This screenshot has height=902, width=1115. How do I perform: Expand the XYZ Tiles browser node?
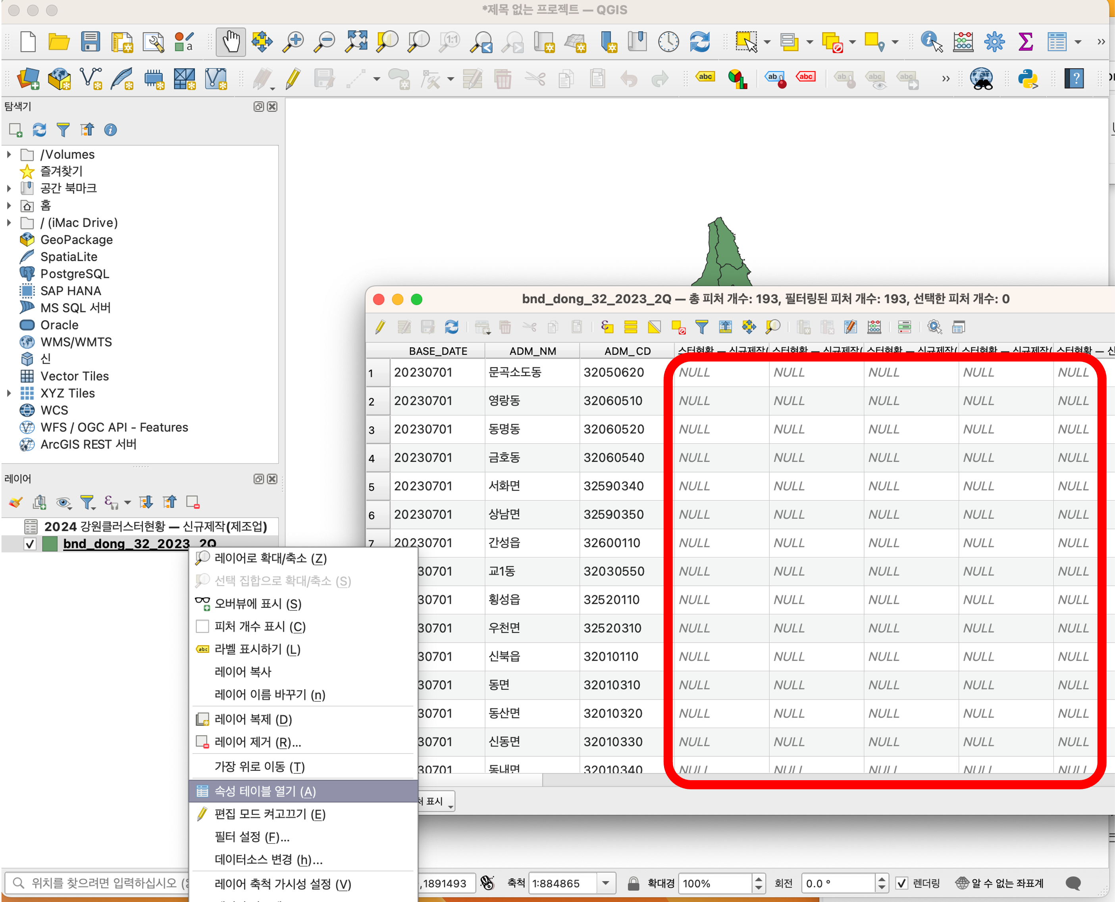(9, 393)
